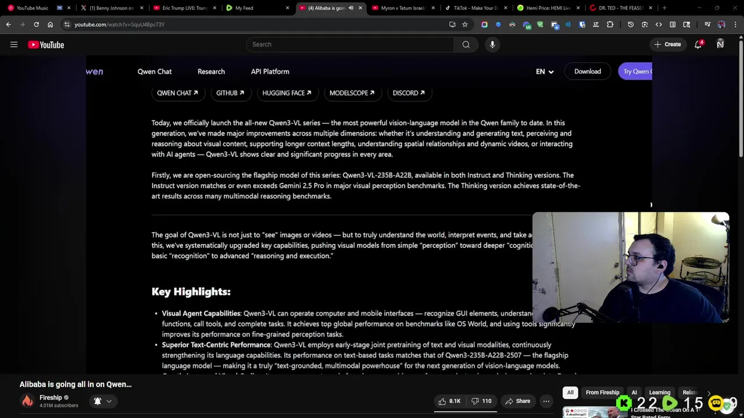
Task: Reload the YouTube page
Action: click(x=36, y=24)
